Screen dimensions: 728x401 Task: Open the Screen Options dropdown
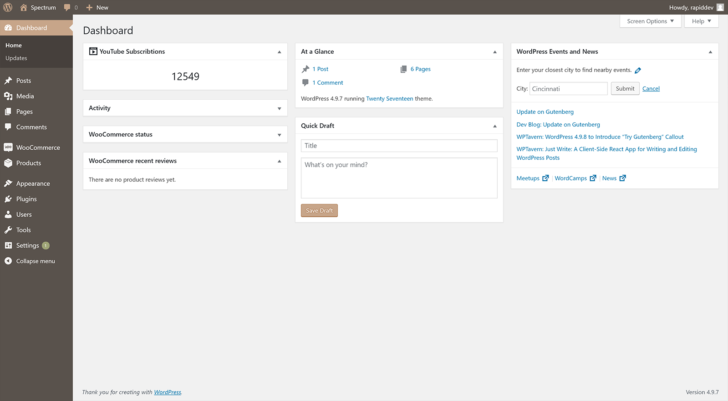[650, 21]
